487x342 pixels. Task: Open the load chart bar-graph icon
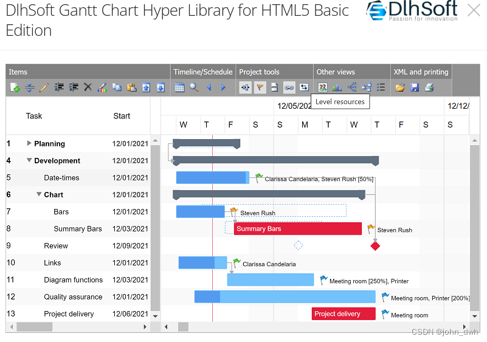click(x=337, y=87)
